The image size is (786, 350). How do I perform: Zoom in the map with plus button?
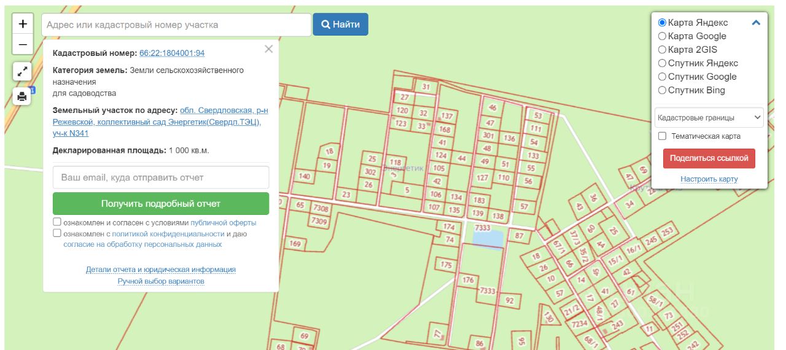coord(23,24)
